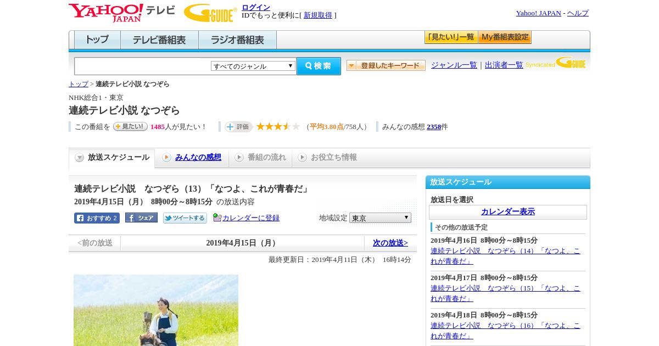This screenshot has width=659, height=346.
Task: Click the program photo thumbnail
Action: pyautogui.click(x=156, y=310)
